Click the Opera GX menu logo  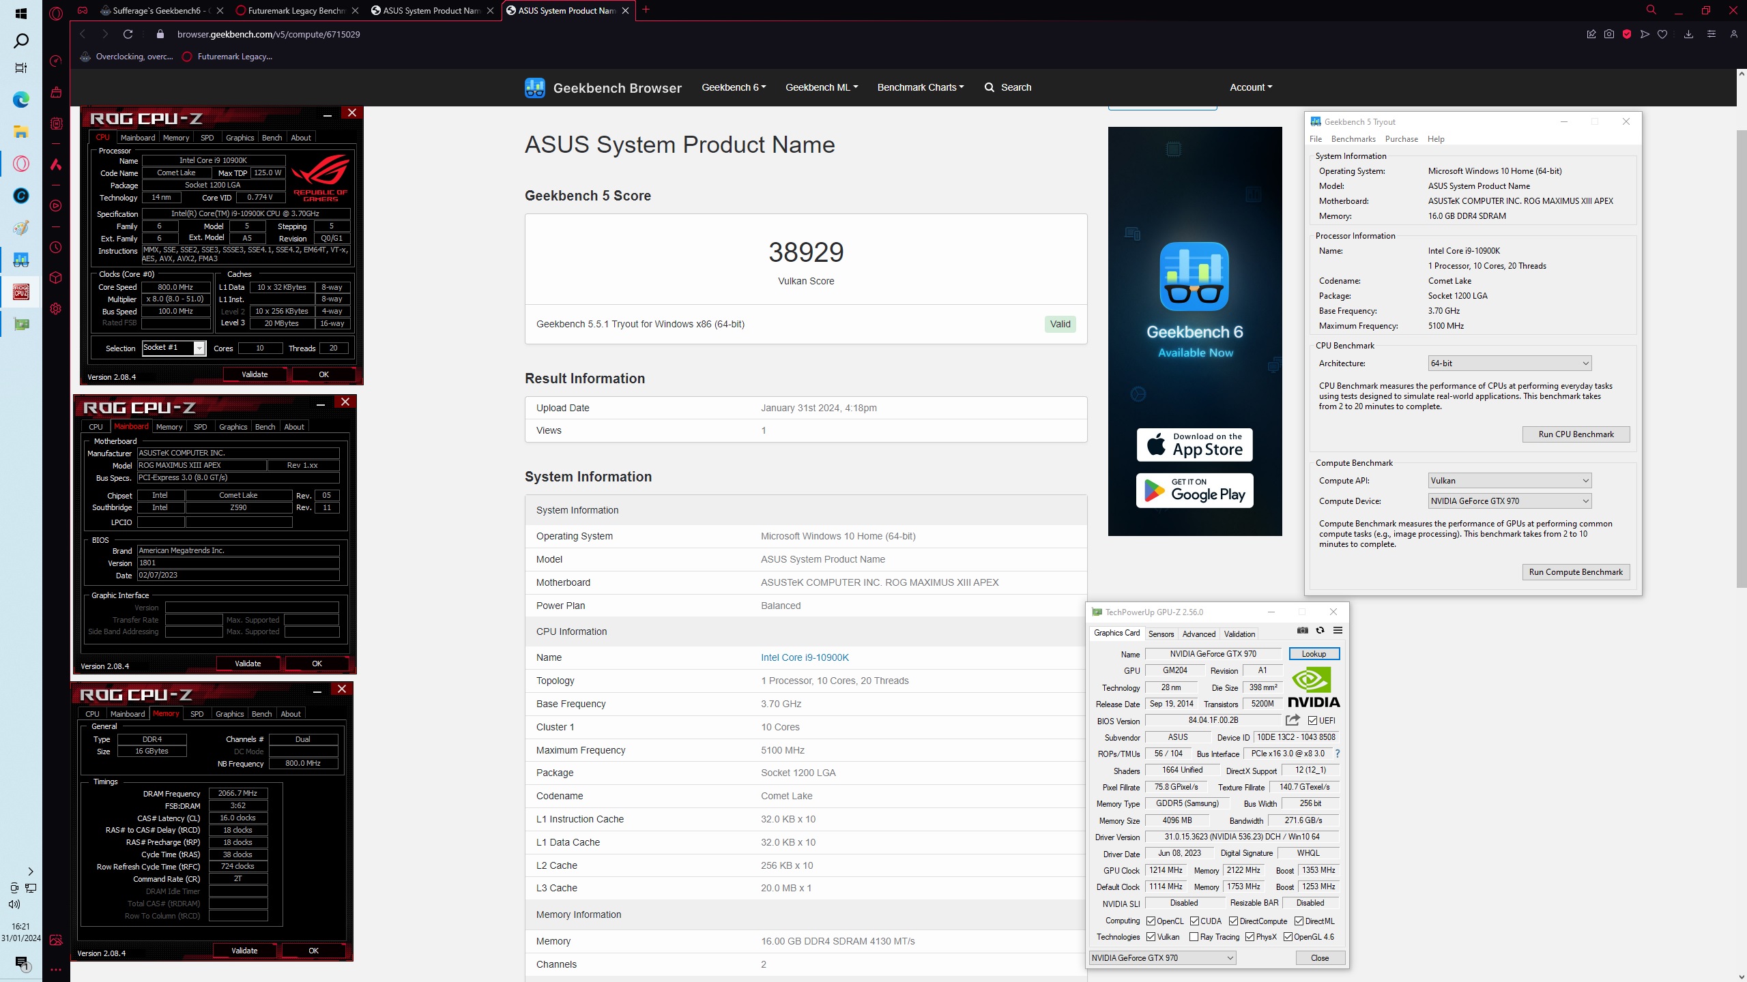pos(56,12)
